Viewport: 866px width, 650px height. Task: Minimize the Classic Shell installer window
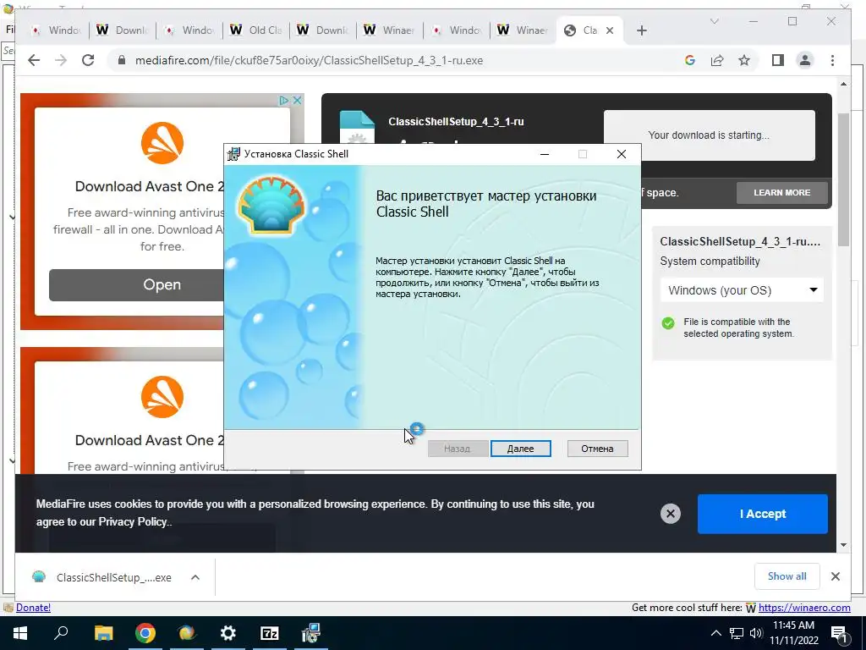tap(545, 154)
